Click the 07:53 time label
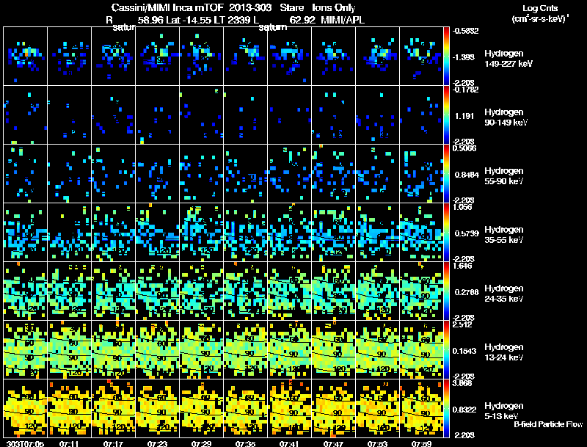587x447 pixels. (x=377, y=444)
